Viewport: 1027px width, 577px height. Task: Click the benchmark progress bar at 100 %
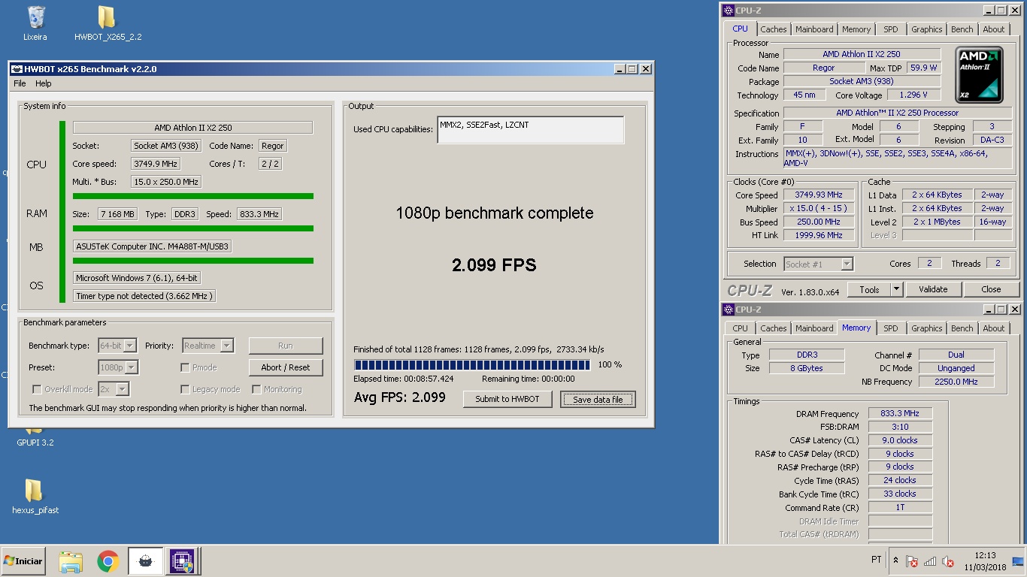click(x=471, y=364)
